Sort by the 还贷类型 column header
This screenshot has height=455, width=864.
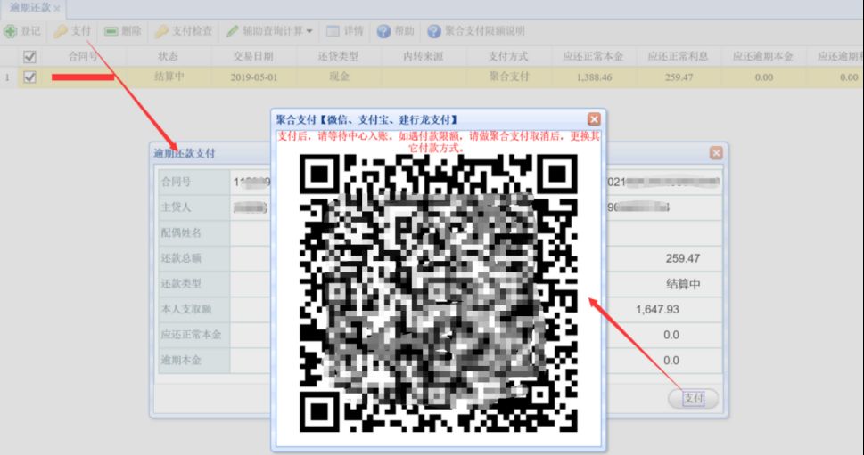[x=338, y=57]
